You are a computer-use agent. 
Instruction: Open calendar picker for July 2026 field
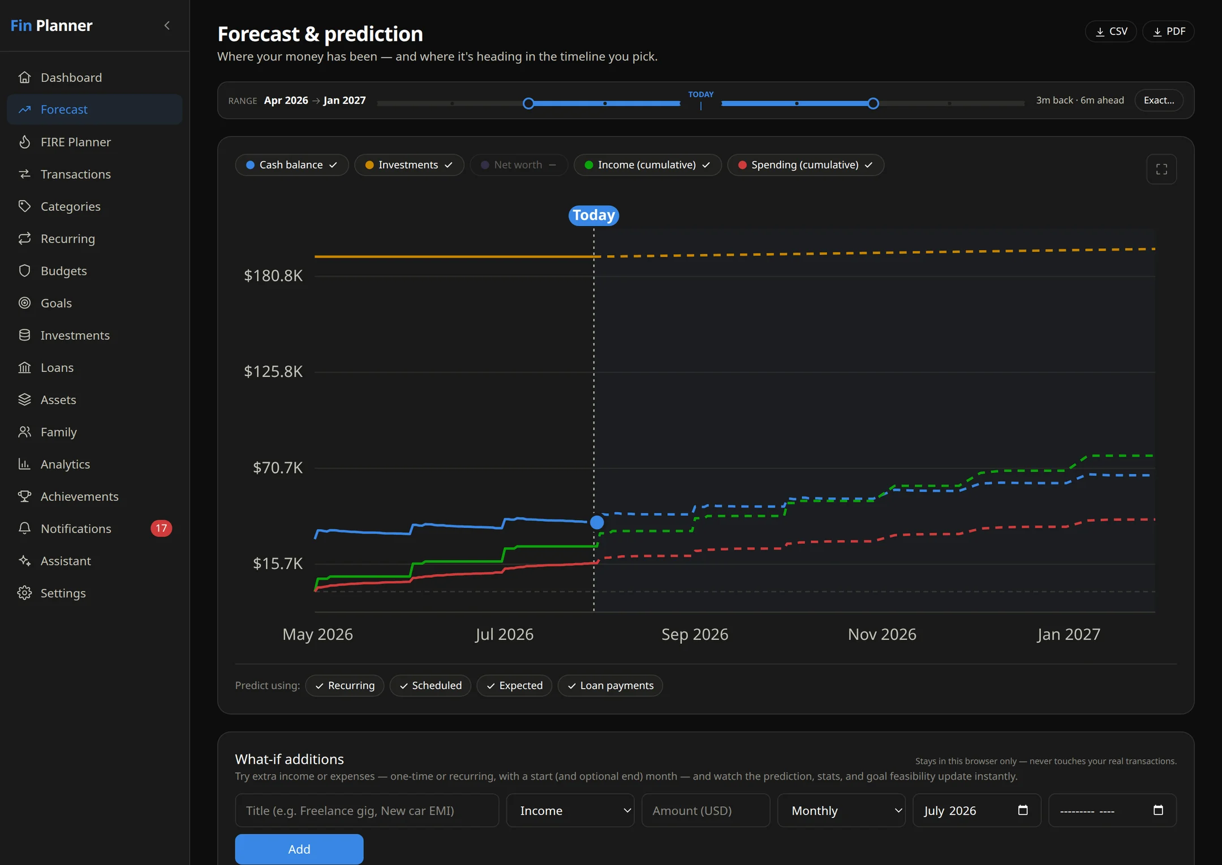click(x=1023, y=810)
